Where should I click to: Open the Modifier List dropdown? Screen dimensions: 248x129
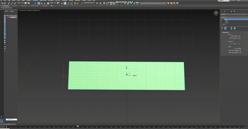(x=234, y=17)
